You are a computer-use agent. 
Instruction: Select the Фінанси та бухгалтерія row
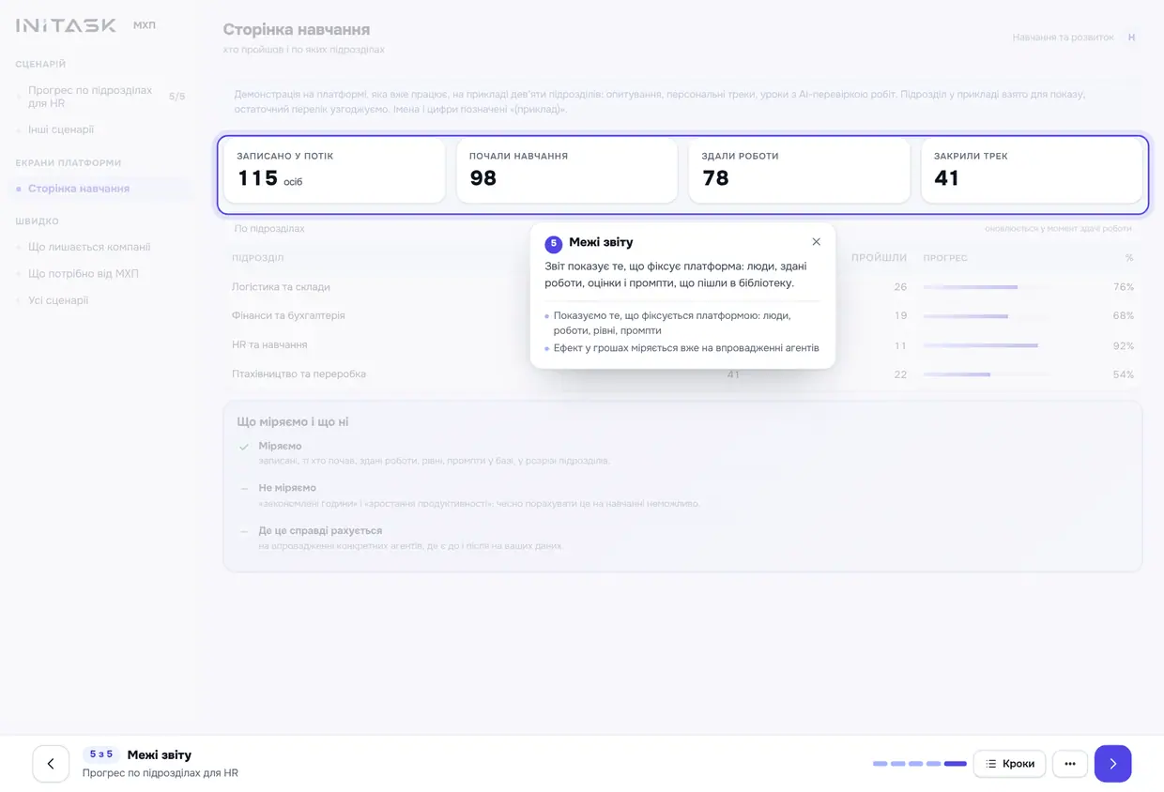tap(682, 316)
